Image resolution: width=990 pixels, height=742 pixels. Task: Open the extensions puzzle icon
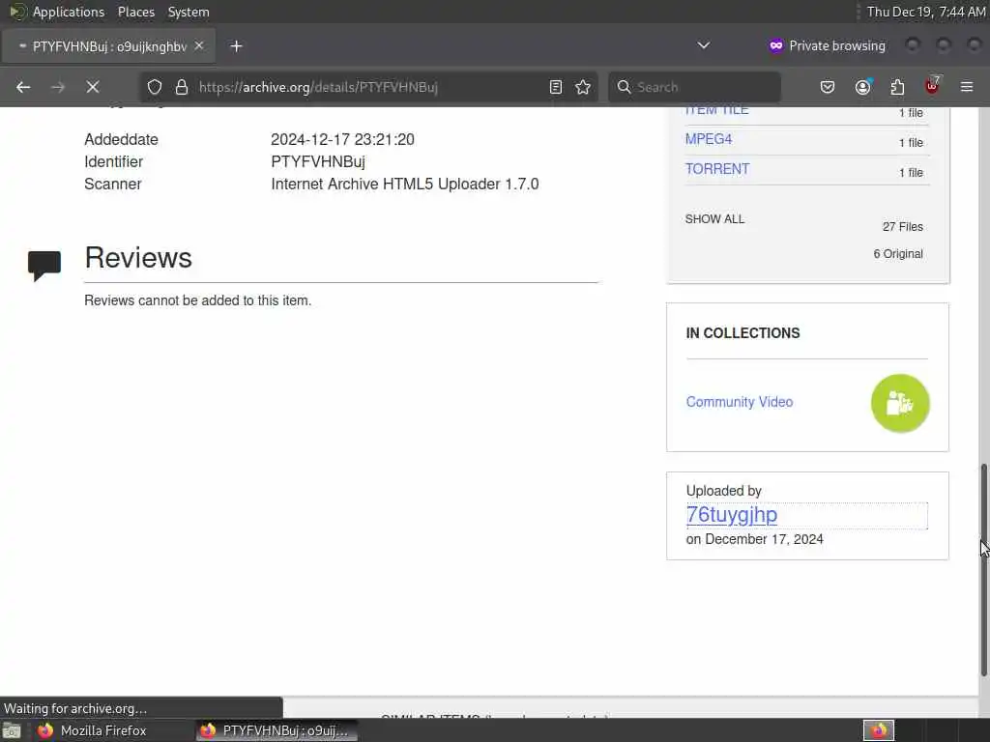pyautogui.click(x=897, y=87)
